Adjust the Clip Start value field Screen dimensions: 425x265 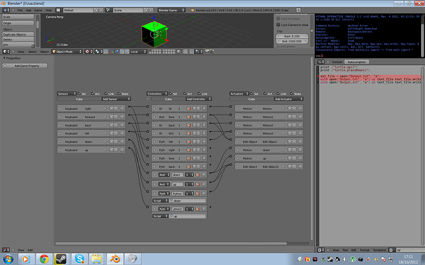[292, 36]
